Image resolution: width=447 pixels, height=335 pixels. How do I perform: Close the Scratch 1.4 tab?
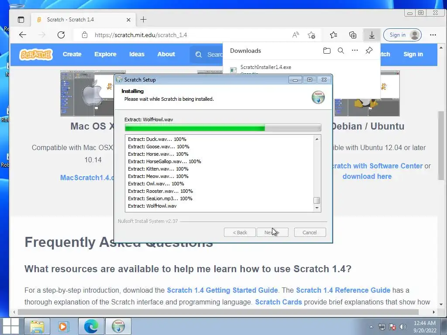(x=129, y=20)
